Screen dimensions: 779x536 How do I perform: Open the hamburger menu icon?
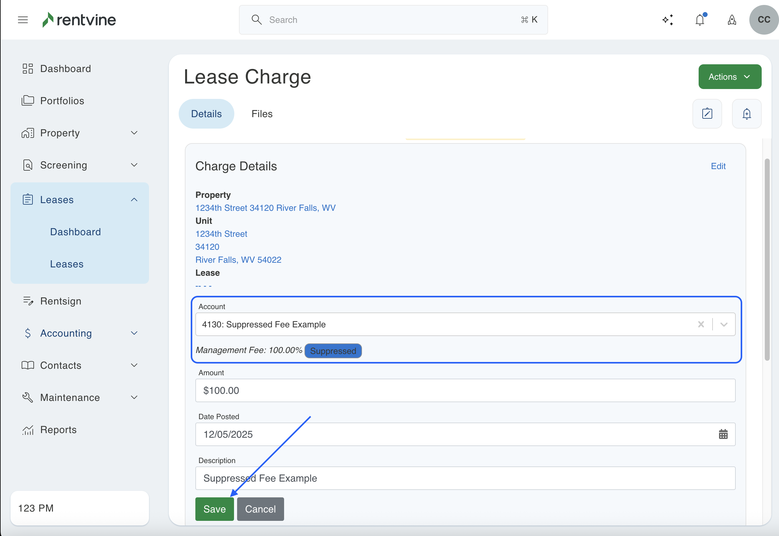[23, 20]
